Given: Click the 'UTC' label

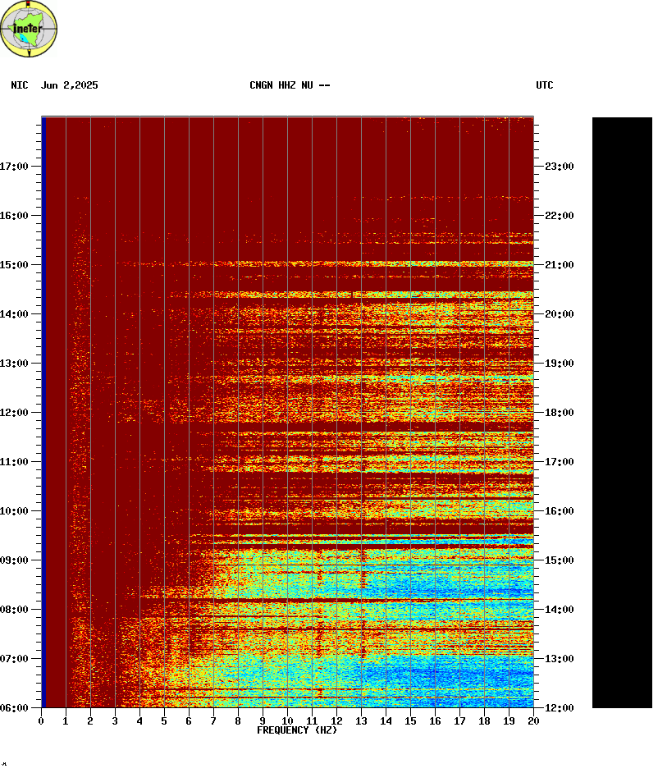Looking at the screenshot, I should click(545, 85).
